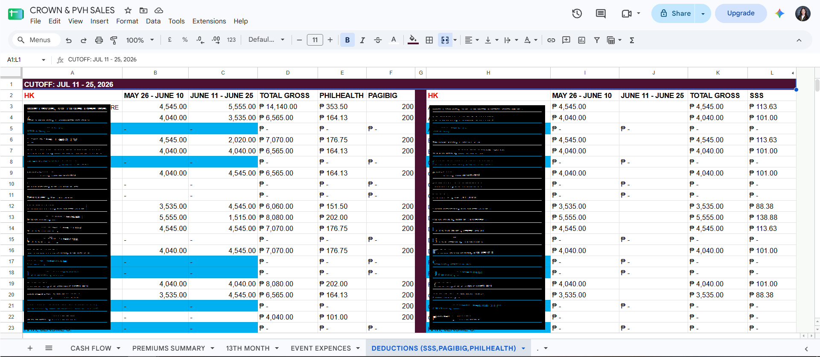Insert a link
This screenshot has width=820, height=357.
551,40
